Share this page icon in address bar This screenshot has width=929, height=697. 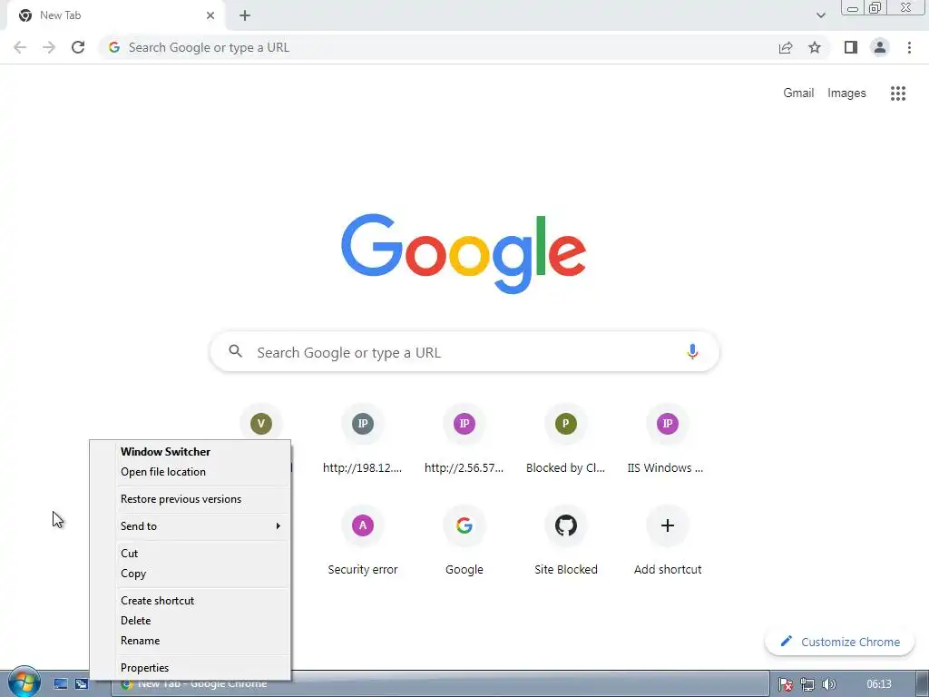point(786,47)
